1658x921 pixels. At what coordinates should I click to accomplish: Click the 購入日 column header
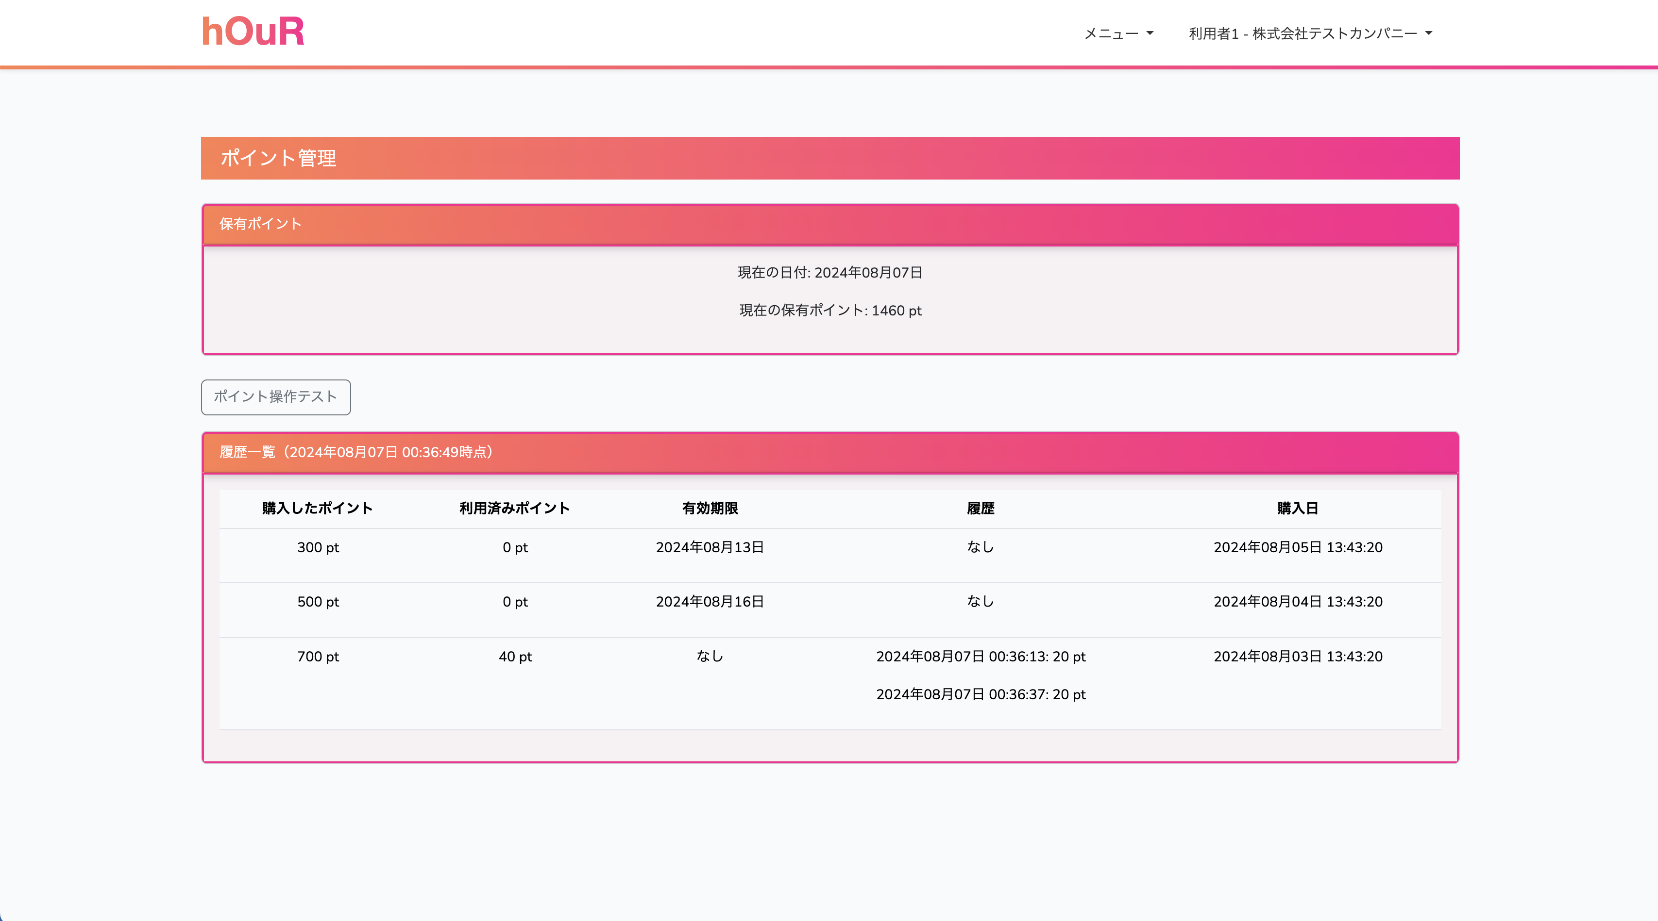tap(1298, 508)
